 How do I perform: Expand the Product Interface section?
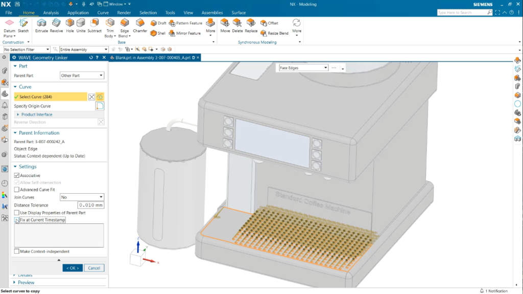point(18,115)
